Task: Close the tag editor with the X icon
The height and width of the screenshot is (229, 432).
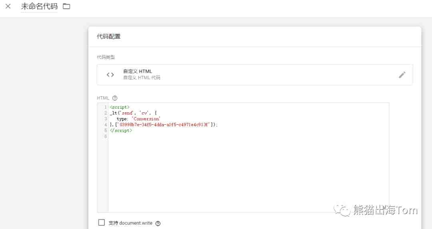Action: click(x=8, y=6)
